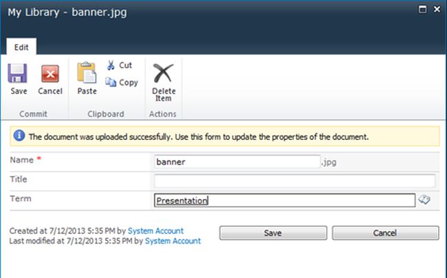Open term browser via the tag icon
Screen dimensions: 447x278
(x=424, y=200)
